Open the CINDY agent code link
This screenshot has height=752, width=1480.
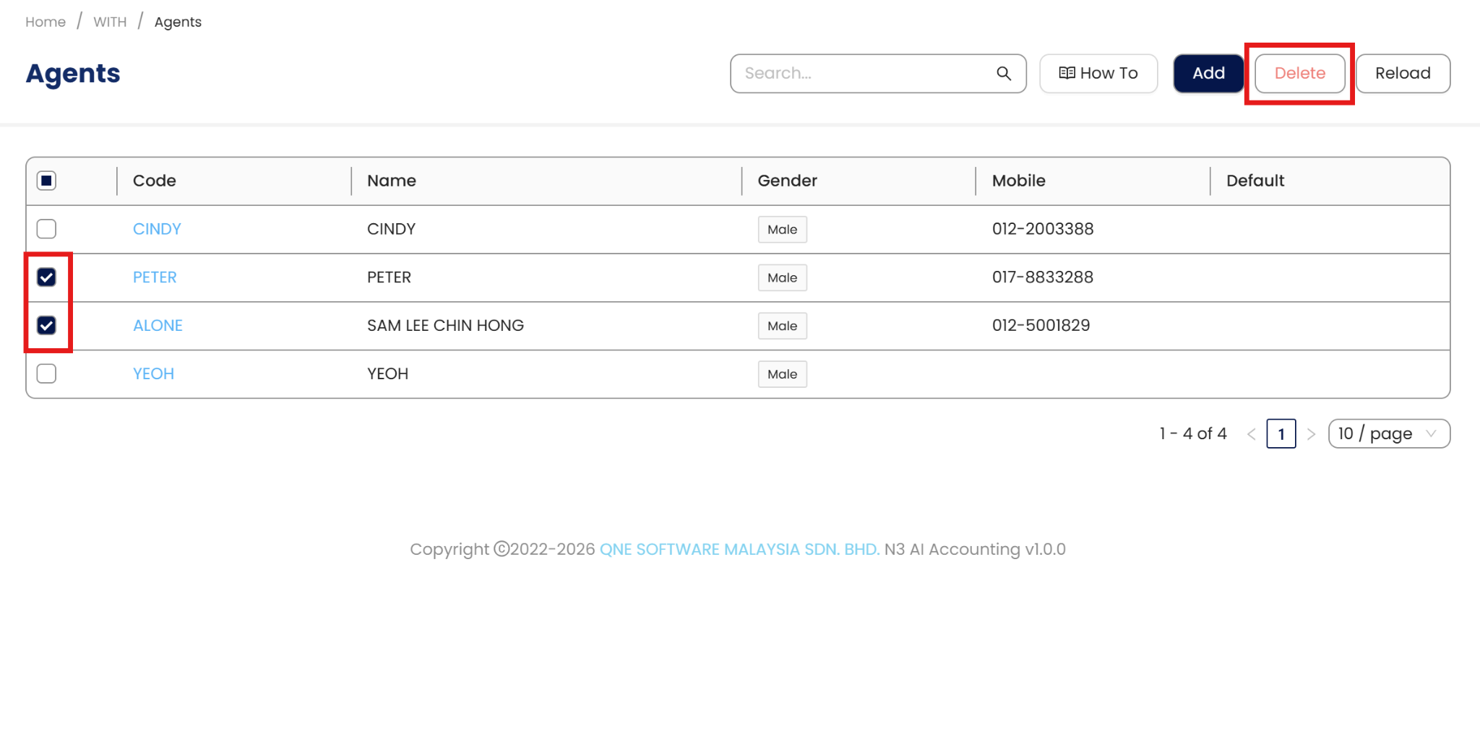click(157, 229)
